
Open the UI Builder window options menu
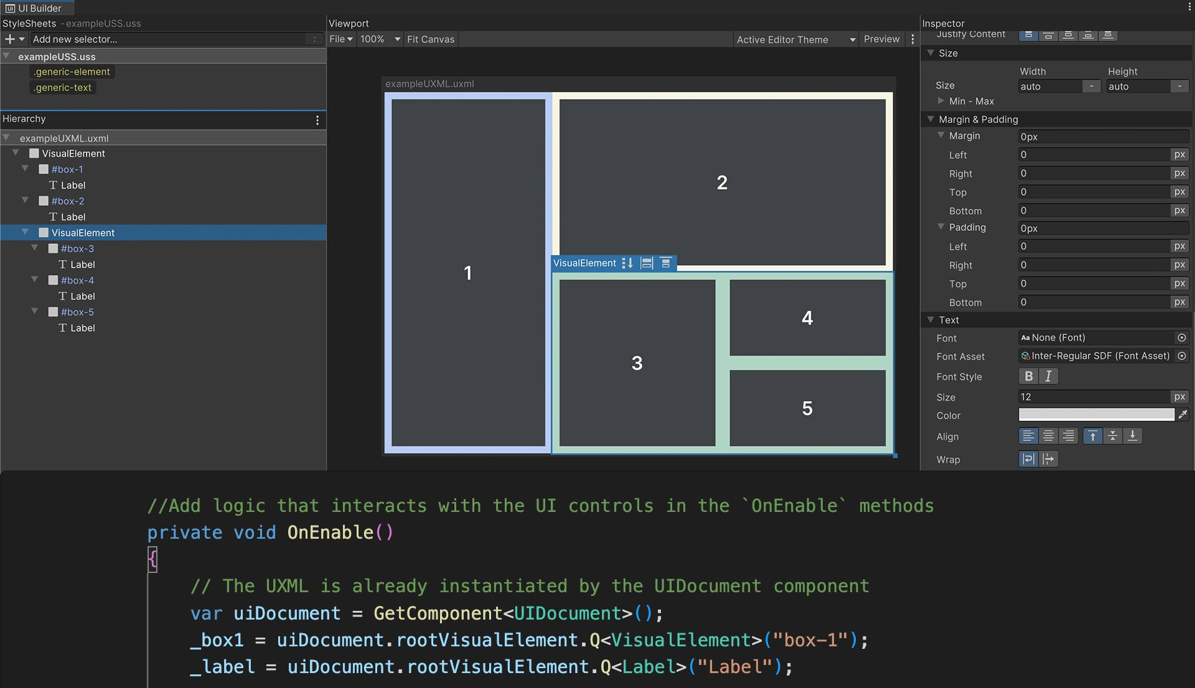point(1189,7)
